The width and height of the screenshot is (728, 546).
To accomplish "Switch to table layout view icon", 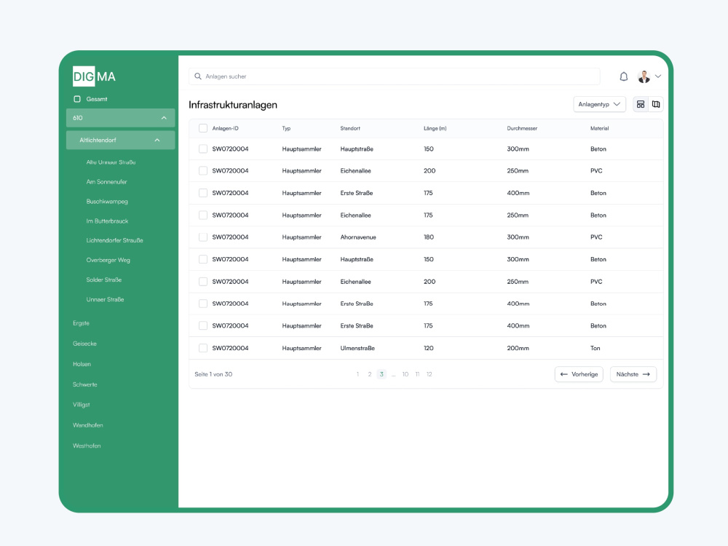I will coord(640,104).
